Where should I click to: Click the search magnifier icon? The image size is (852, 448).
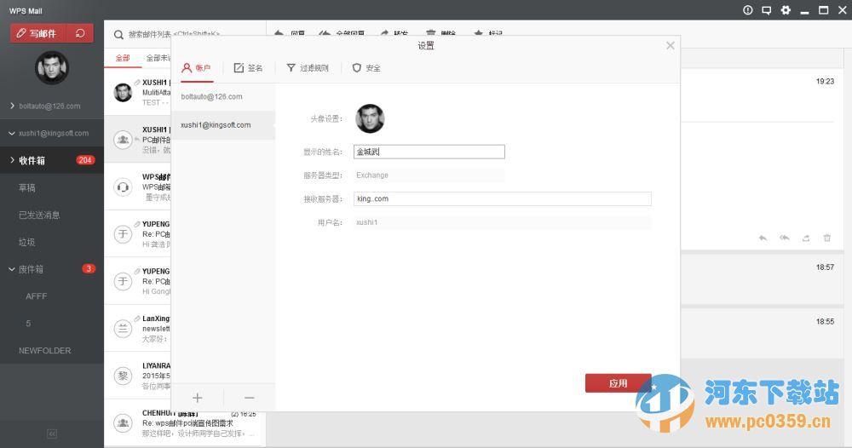coord(118,35)
